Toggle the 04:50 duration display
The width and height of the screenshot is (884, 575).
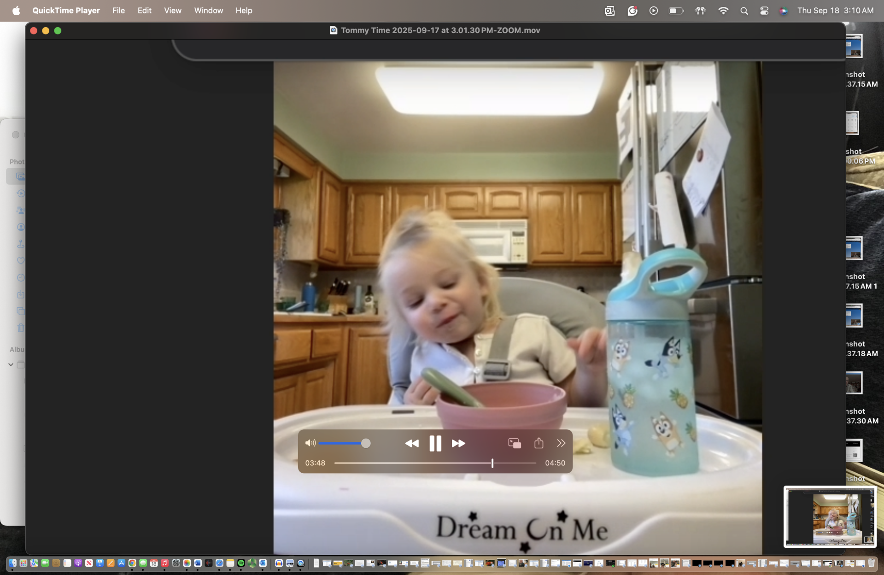coord(555,463)
